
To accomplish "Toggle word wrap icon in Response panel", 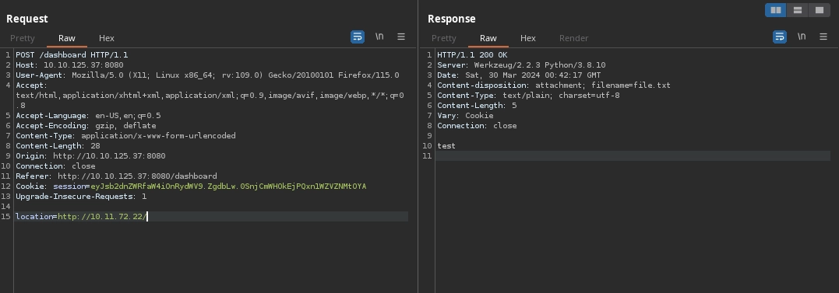I will tap(780, 37).
